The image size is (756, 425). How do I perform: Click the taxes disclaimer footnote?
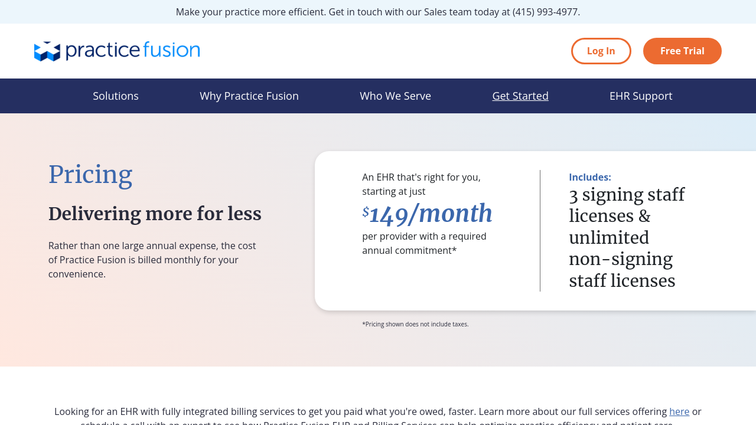415,324
